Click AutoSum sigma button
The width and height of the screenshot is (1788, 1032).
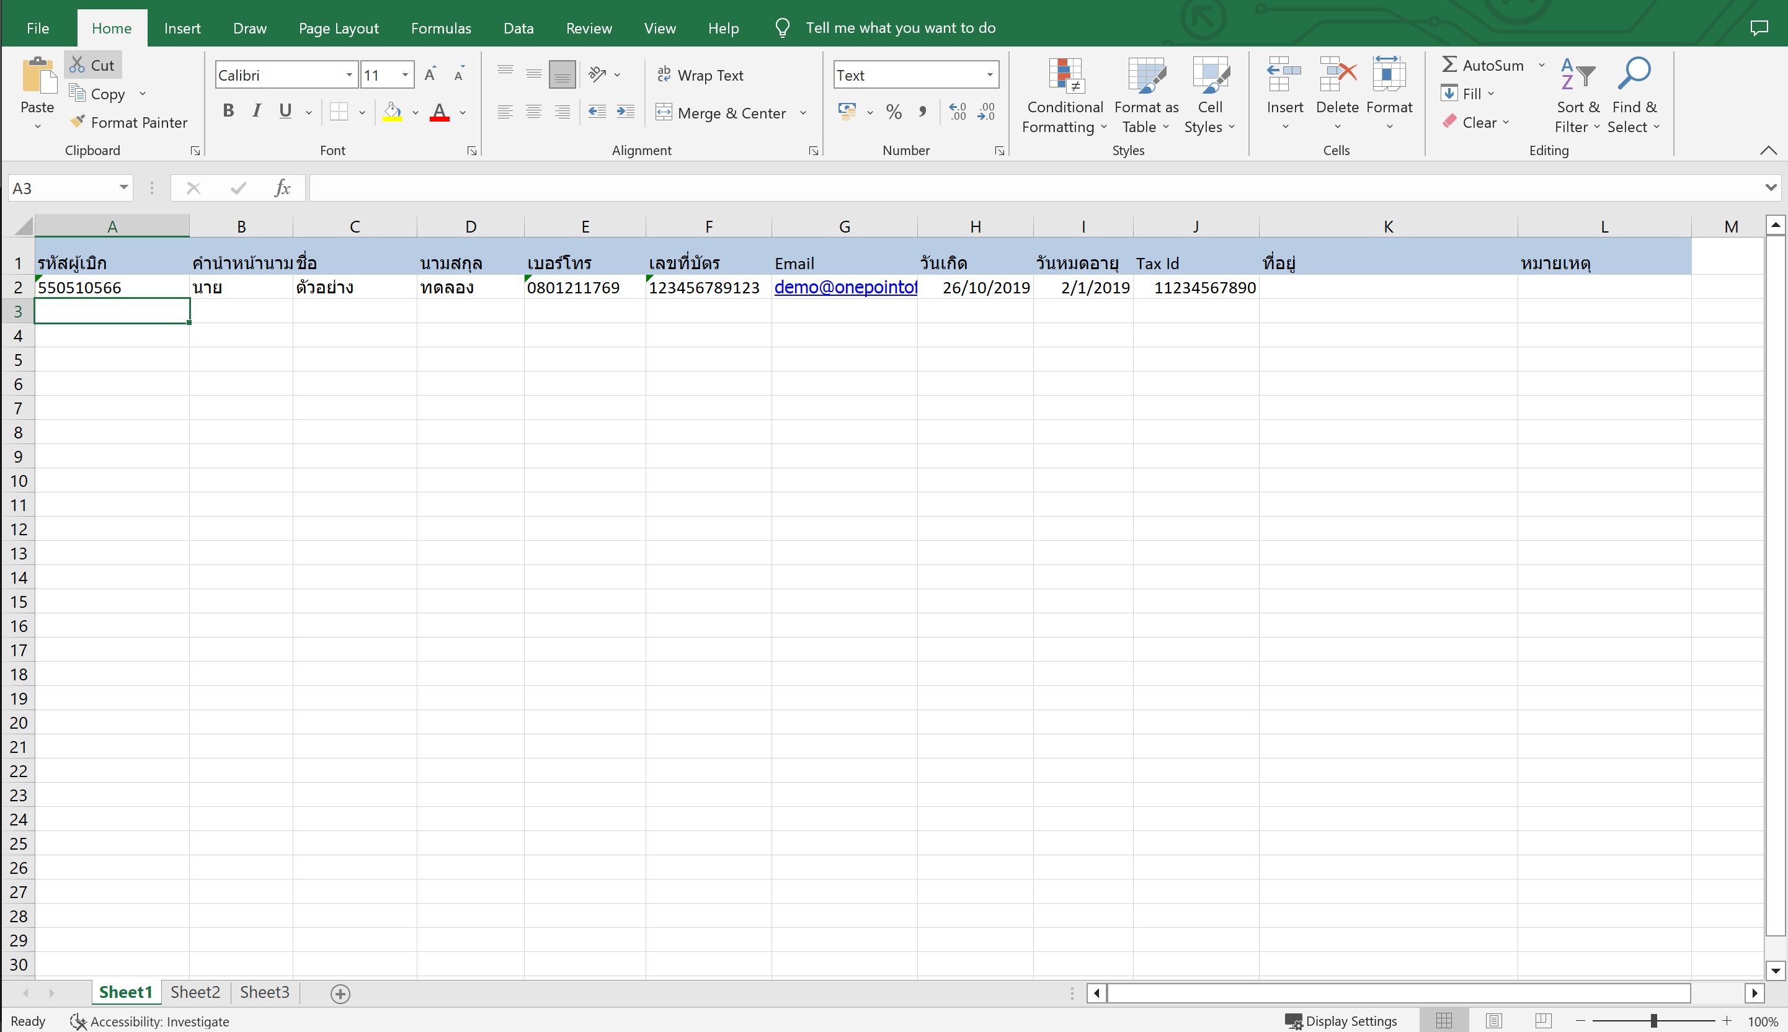pyautogui.click(x=1483, y=65)
